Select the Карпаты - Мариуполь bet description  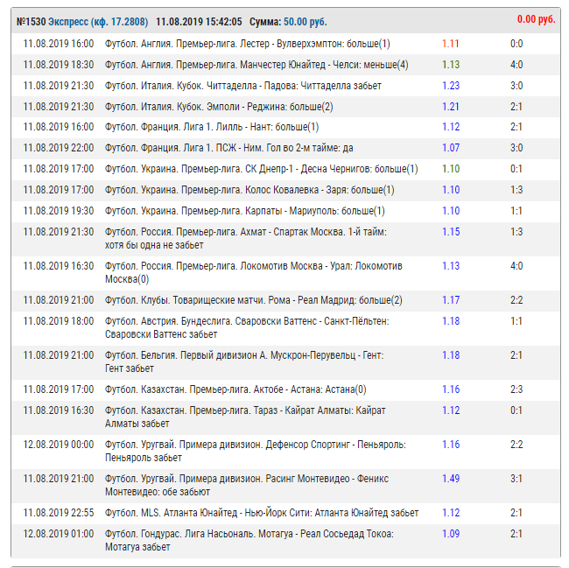[245, 212]
